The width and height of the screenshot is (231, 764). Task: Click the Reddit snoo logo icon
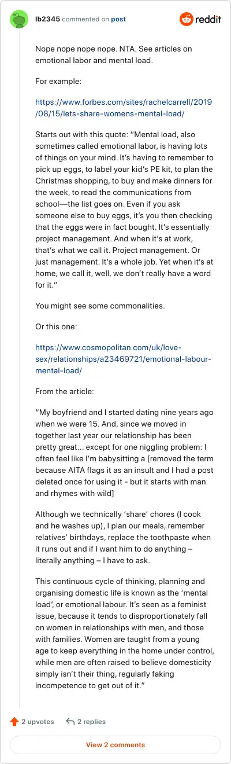187,19
